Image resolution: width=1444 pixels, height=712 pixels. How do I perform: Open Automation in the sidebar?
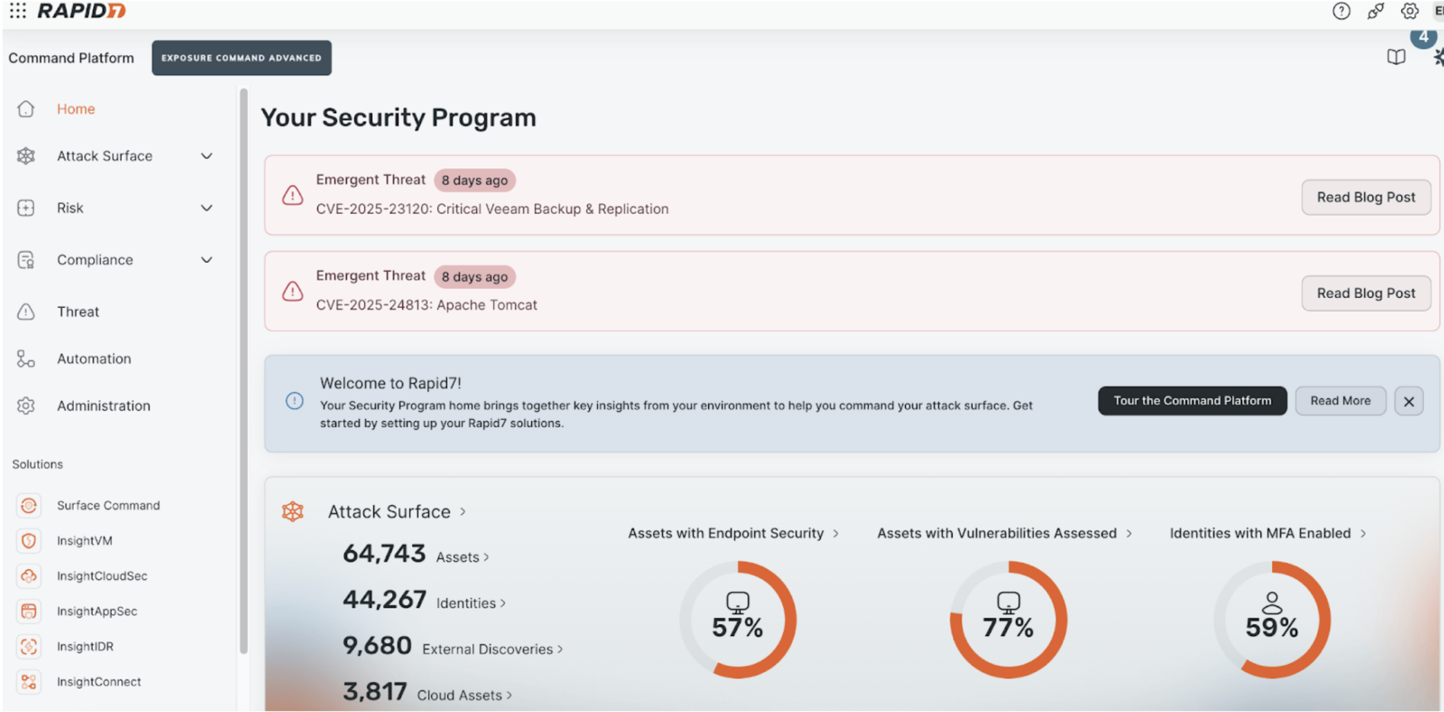pyautogui.click(x=94, y=359)
